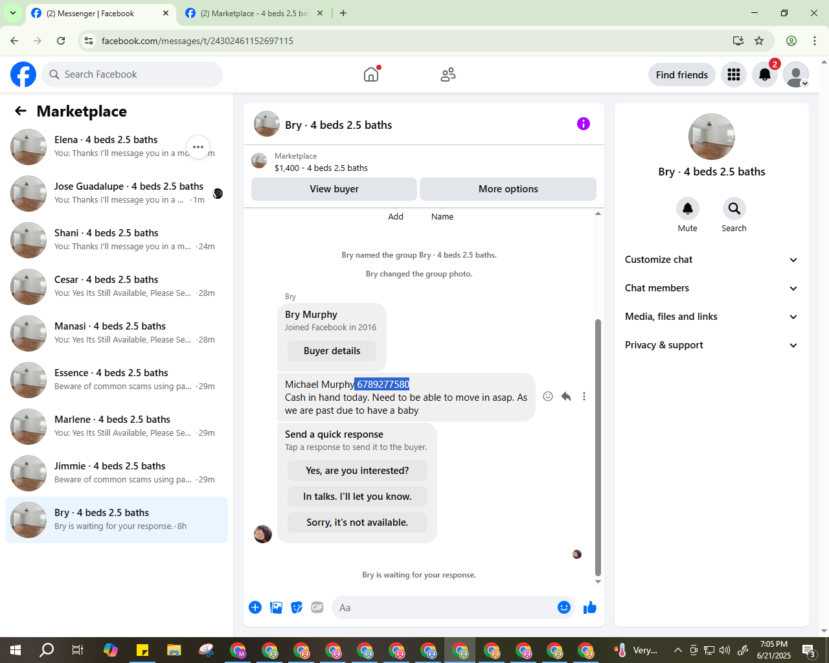Send a thumbs-up like
Image resolution: width=829 pixels, height=663 pixels.
point(590,607)
